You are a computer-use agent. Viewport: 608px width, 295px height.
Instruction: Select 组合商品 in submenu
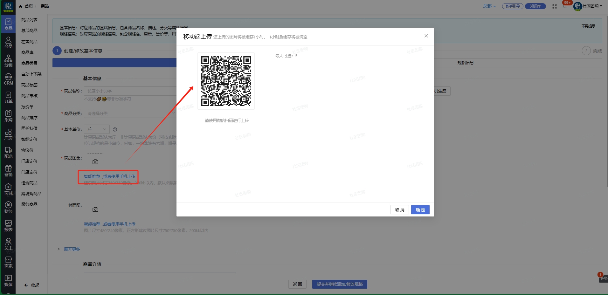click(x=29, y=183)
